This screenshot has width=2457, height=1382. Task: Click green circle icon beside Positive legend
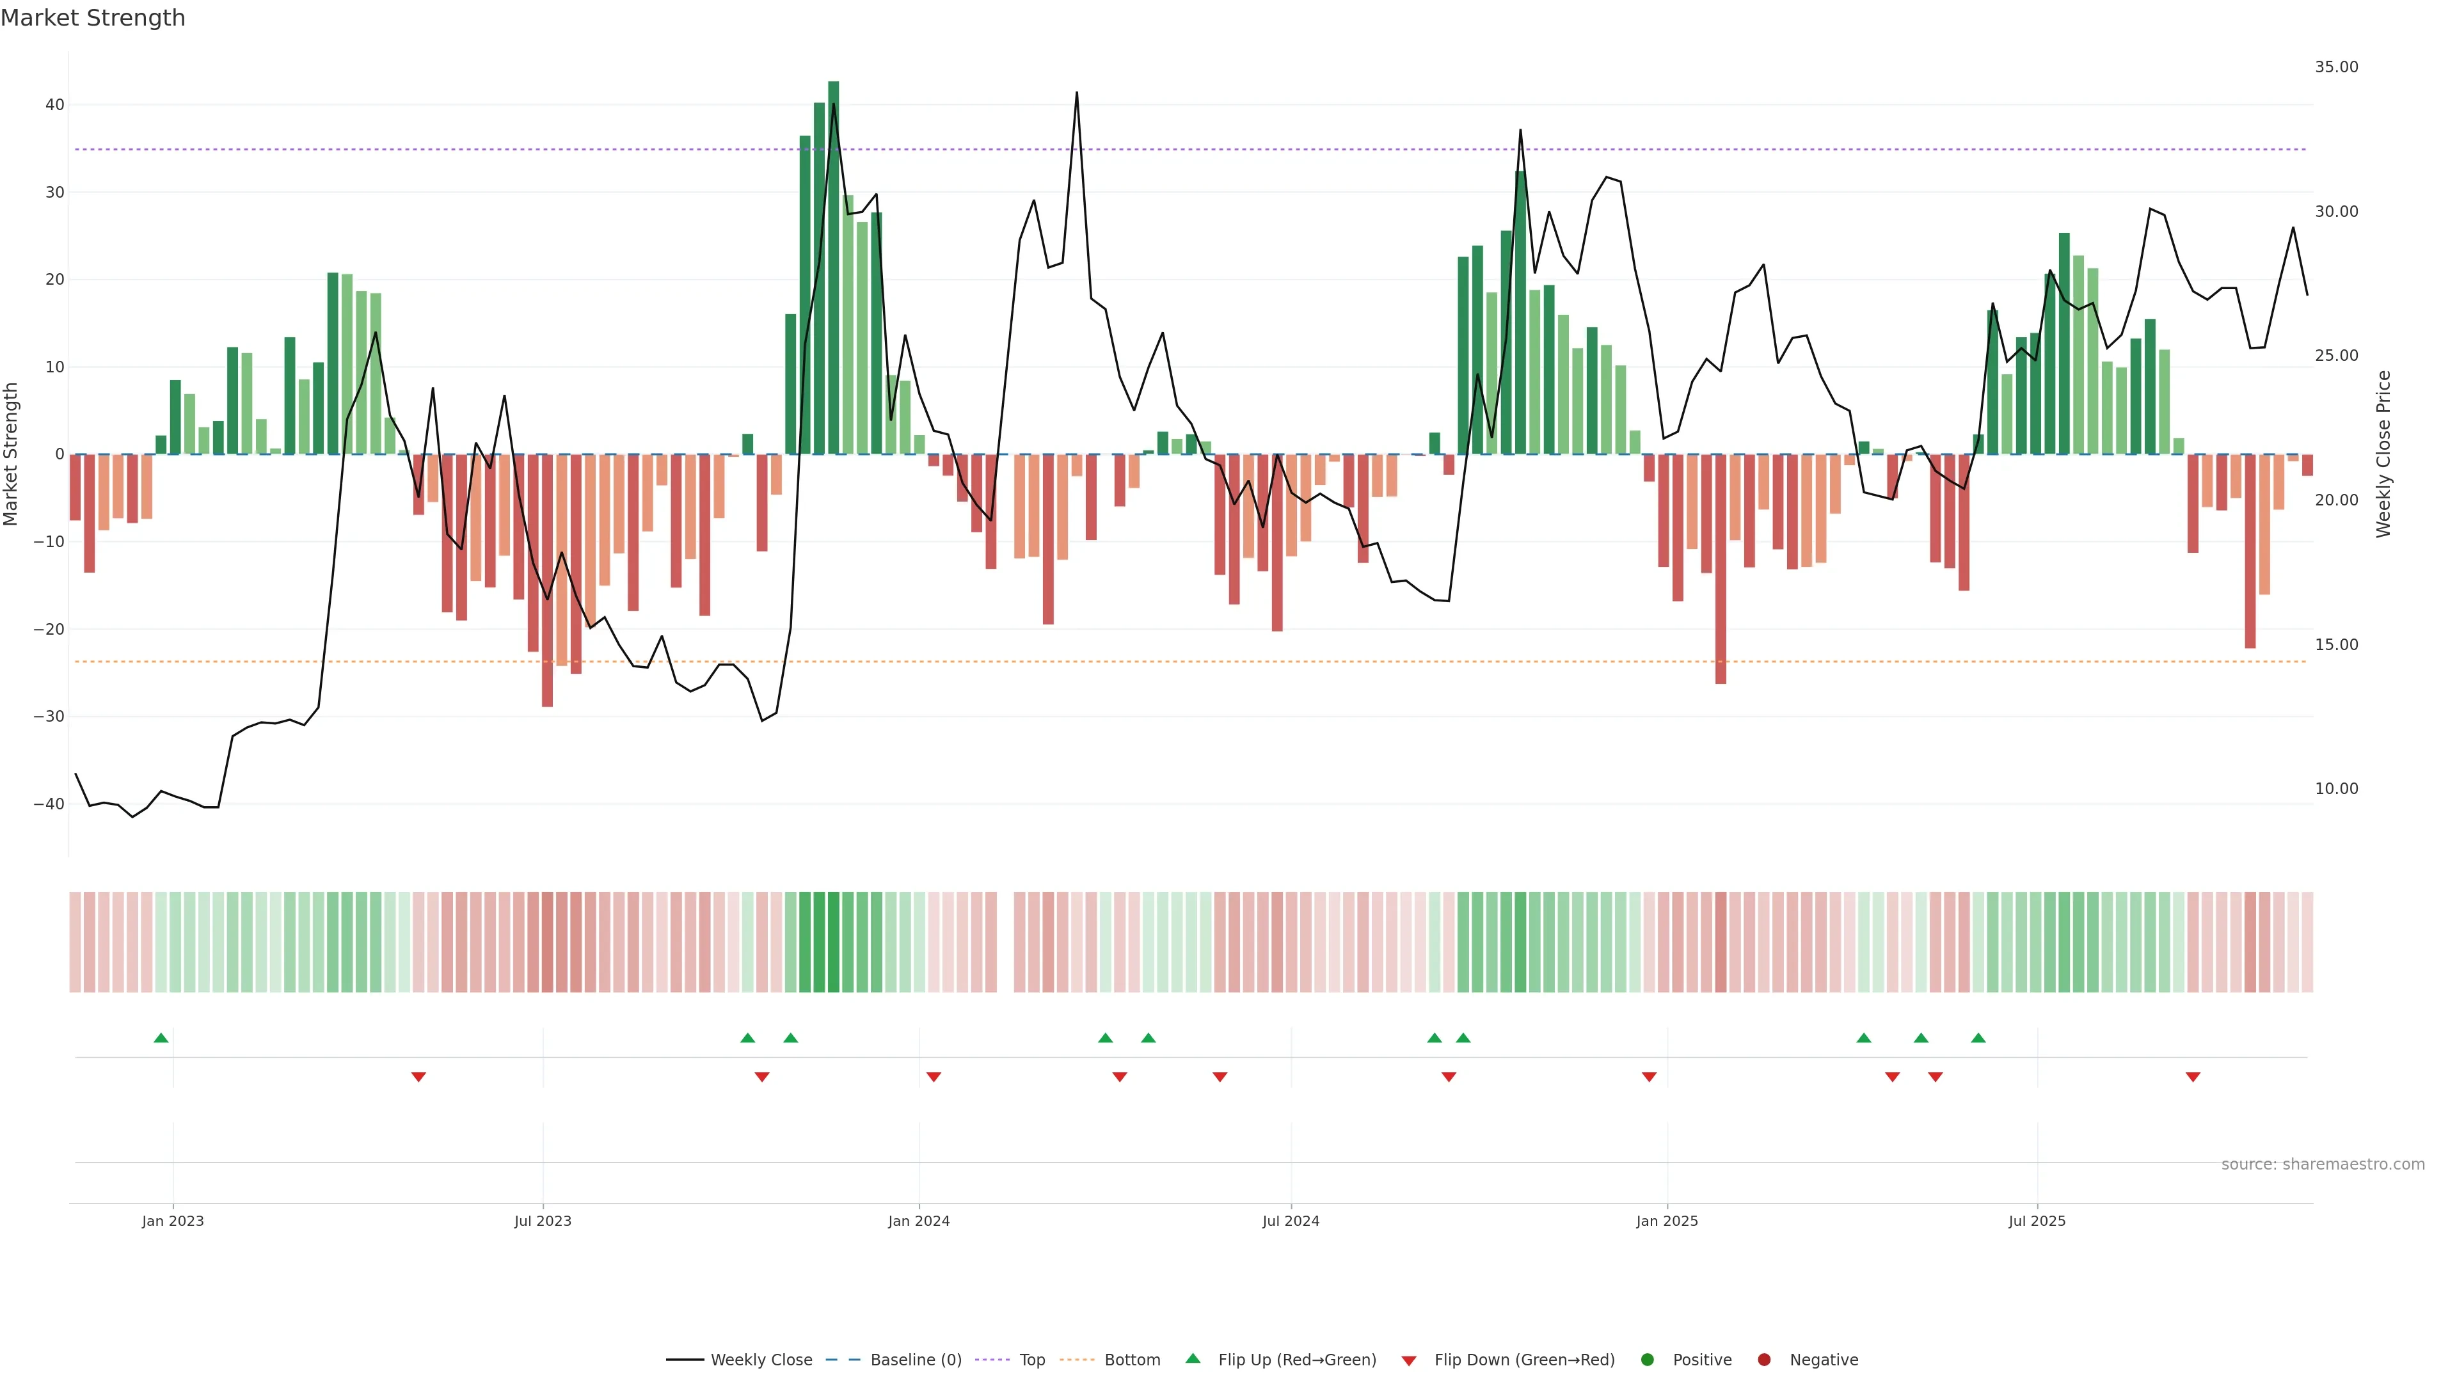(x=1647, y=1360)
